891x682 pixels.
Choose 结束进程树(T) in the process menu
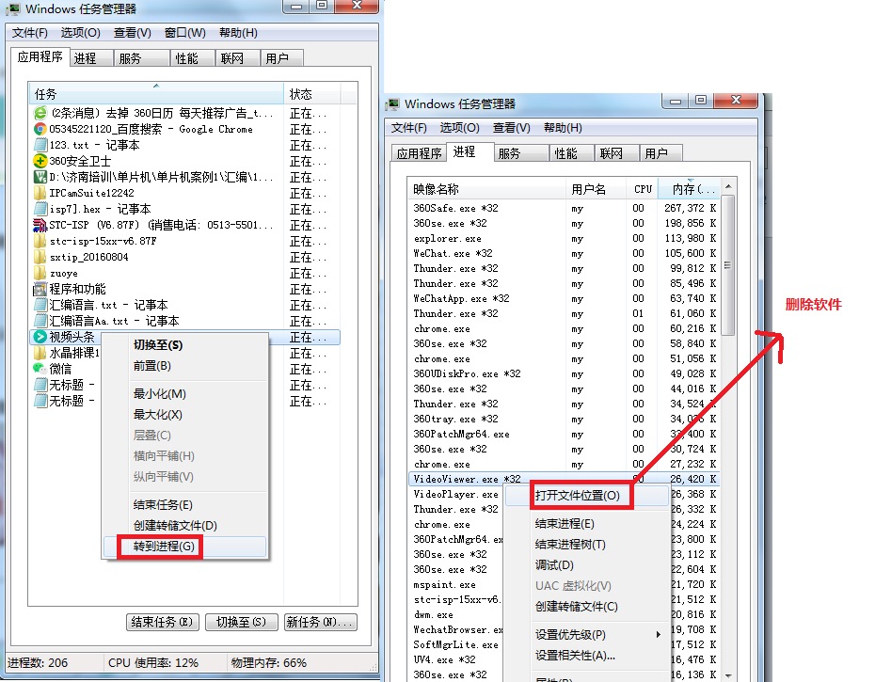(x=587, y=545)
